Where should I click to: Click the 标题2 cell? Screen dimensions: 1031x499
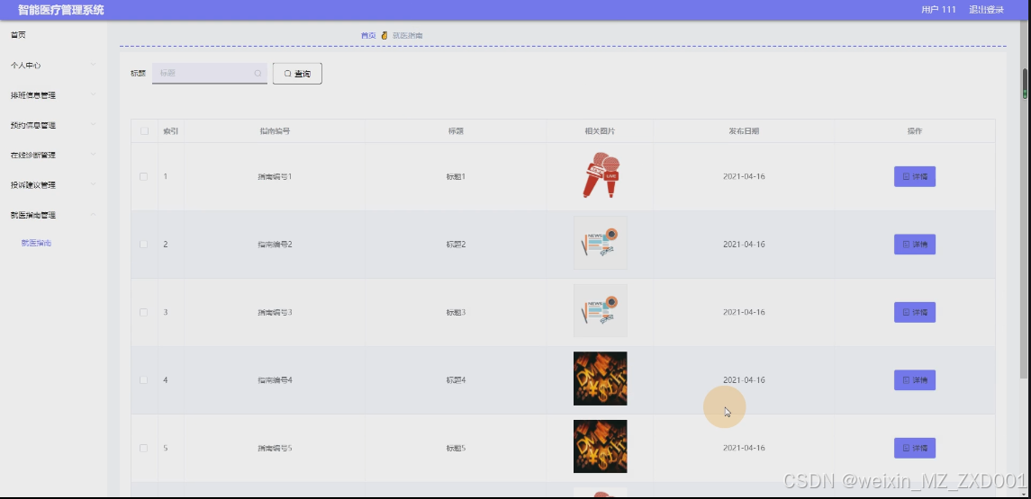click(x=456, y=245)
